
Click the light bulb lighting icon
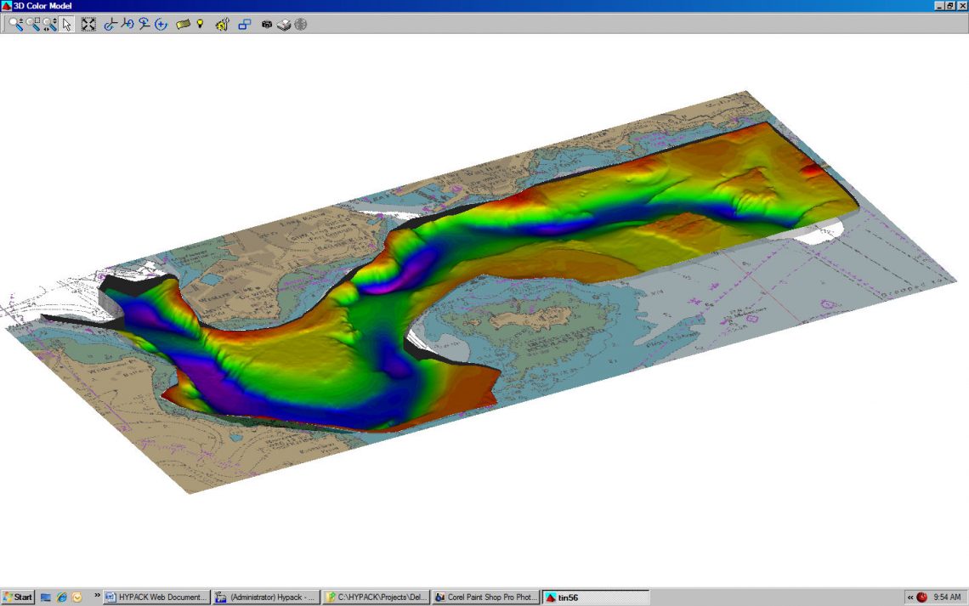(201, 25)
